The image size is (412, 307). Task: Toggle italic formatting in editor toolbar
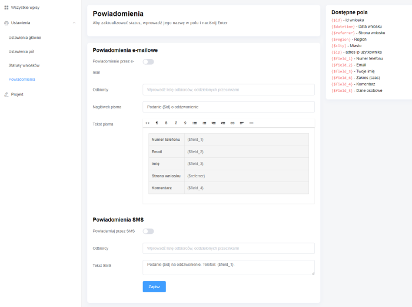(x=176, y=123)
